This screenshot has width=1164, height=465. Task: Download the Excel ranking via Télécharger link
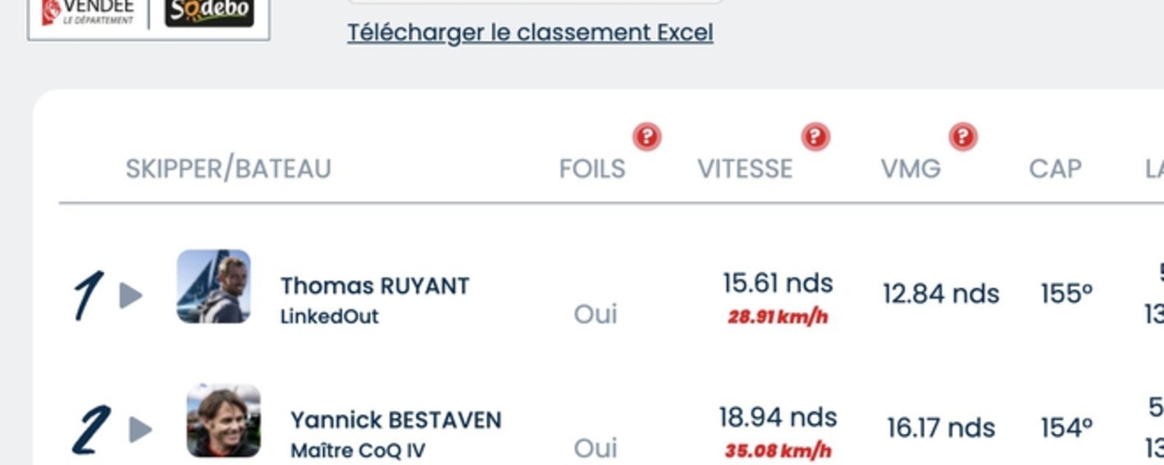click(530, 33)
